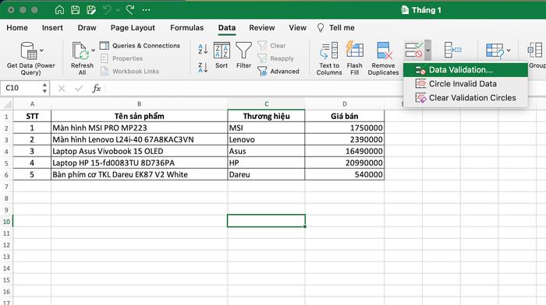Click the Save icon in title bar

(75, 10)
